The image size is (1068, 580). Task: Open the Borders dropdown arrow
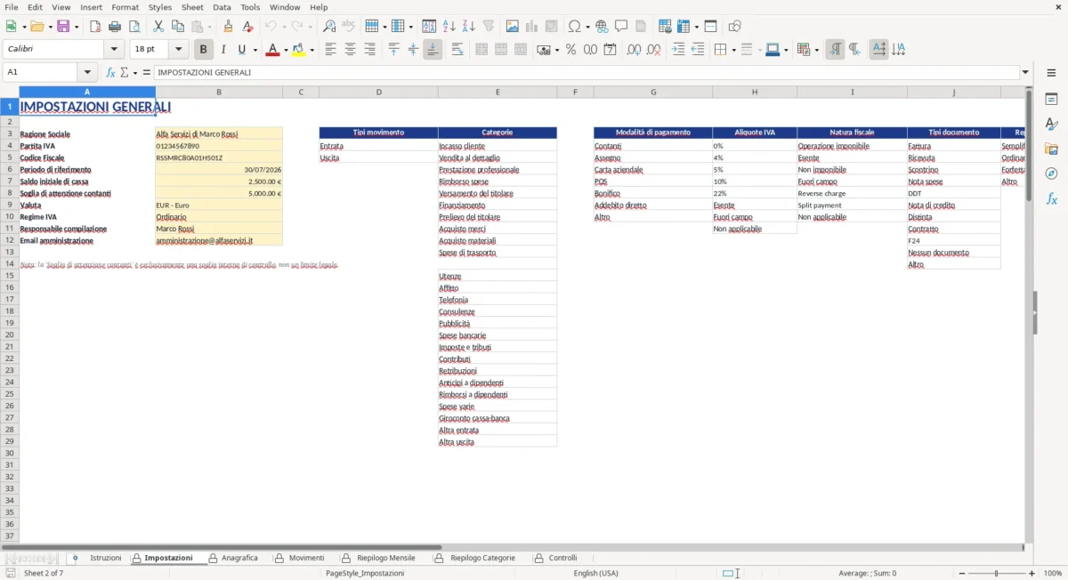[732, 50]
